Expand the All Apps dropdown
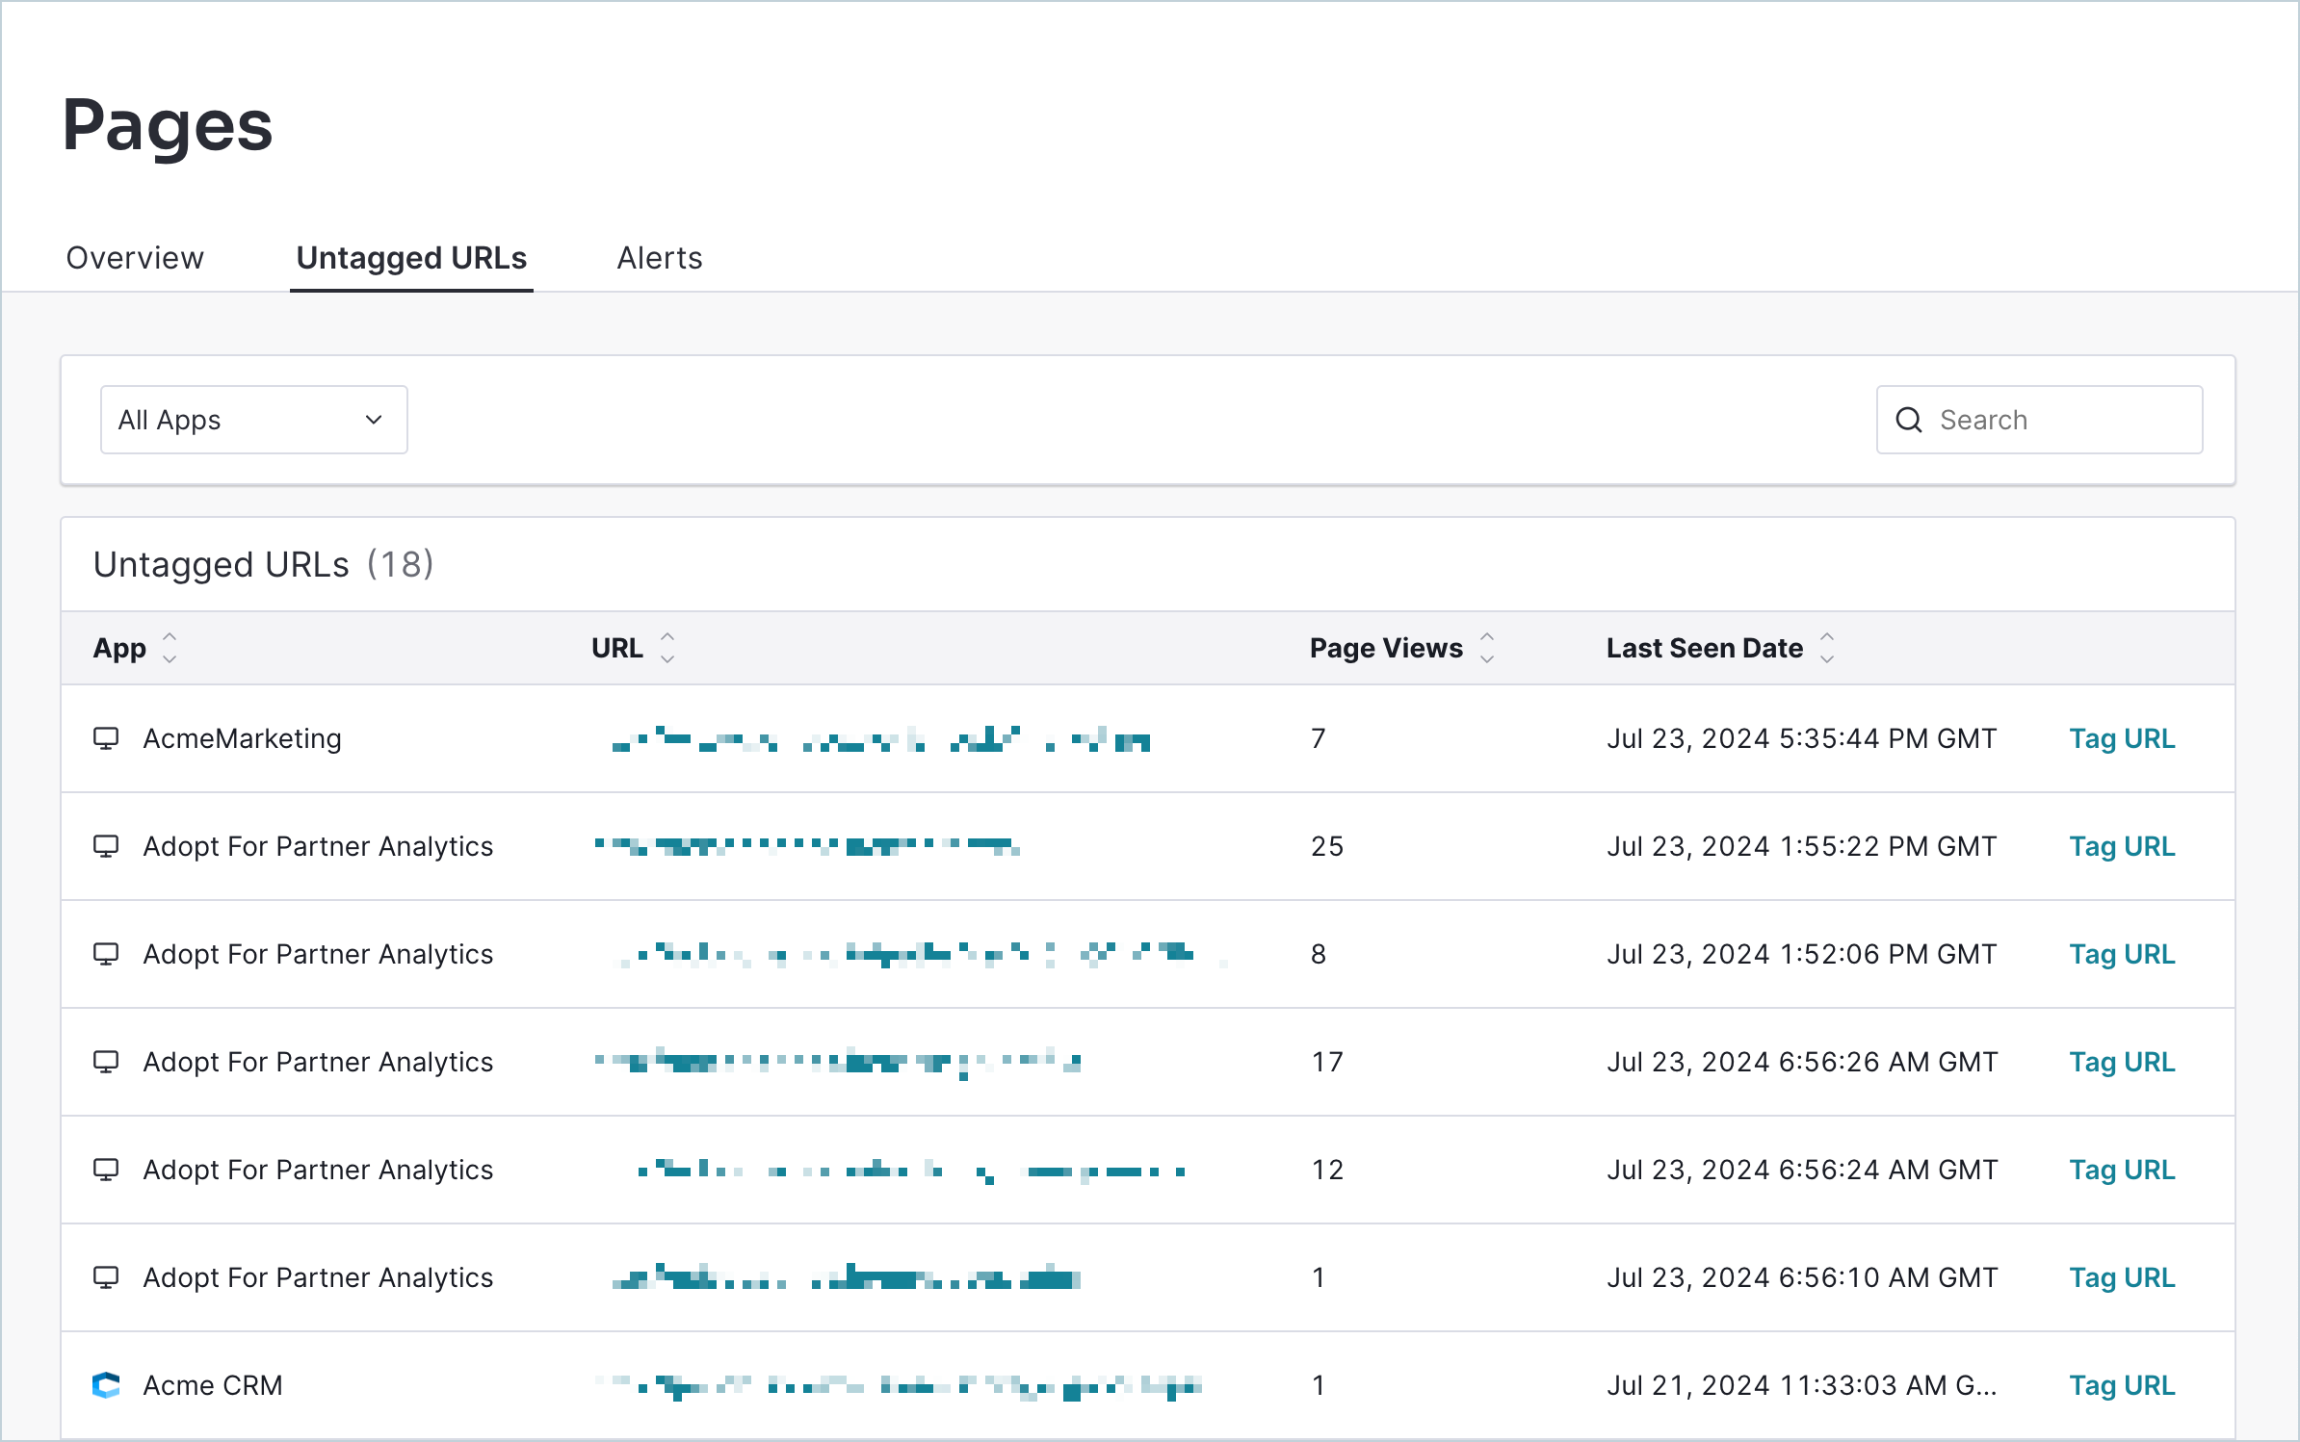The image size is (2300, 1442). (x=254, y=420)
